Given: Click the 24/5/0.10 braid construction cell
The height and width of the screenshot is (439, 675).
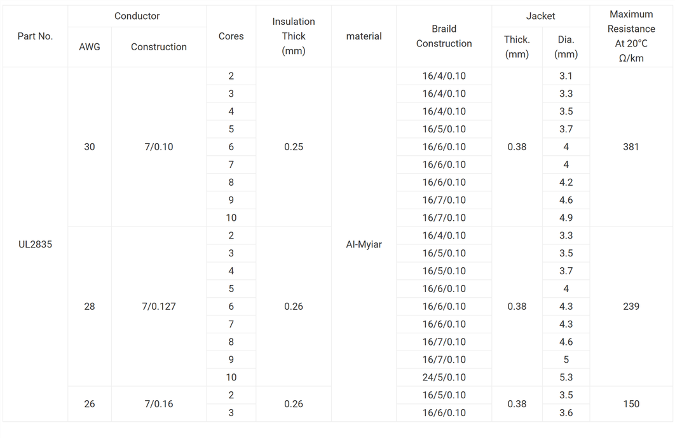Looking at the screenshot, I should pos(444,377).
